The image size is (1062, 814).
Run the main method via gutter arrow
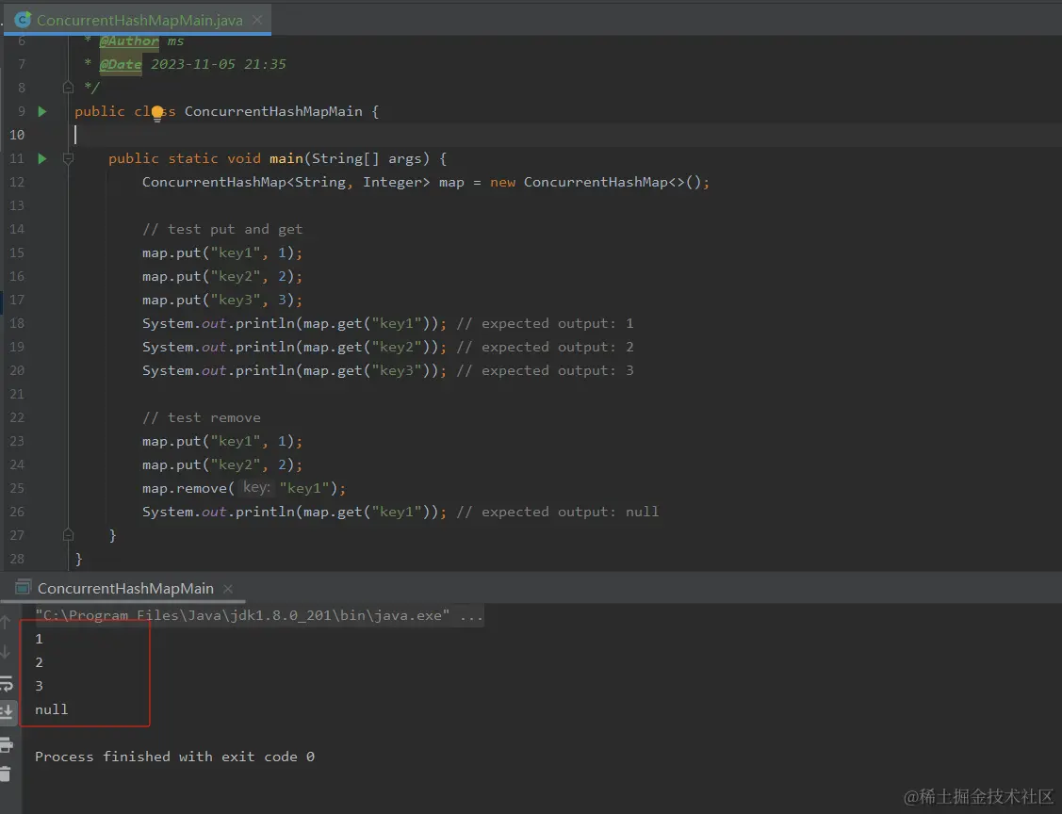coord(42,158)
